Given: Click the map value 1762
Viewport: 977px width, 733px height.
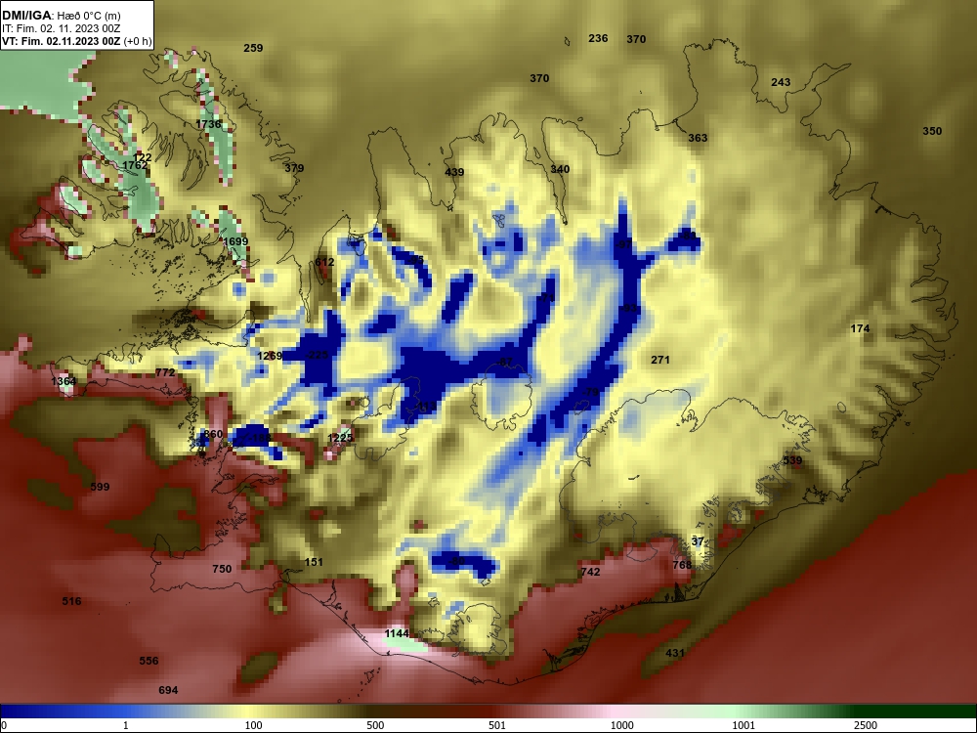Looking at the screenshot, I should pyautogui.click(x=135, y=166).
